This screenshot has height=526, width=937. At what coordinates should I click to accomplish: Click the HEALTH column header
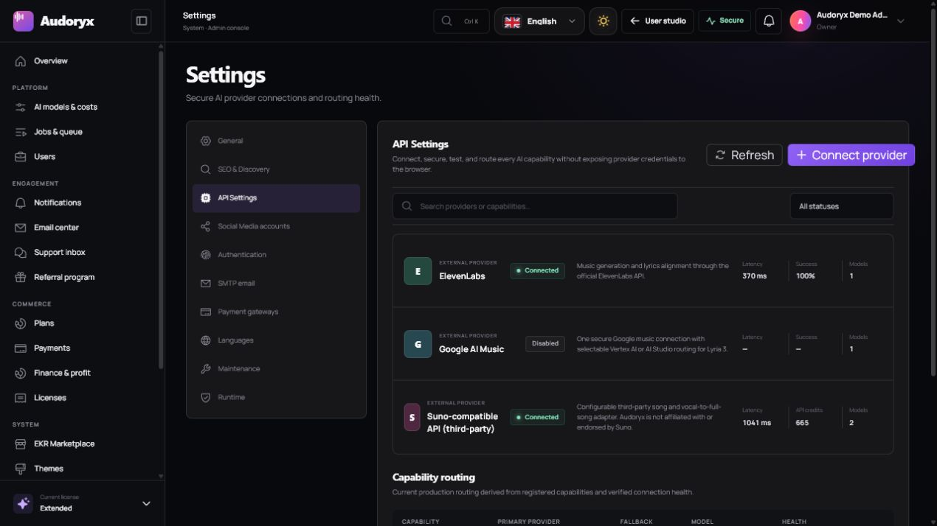pos(794,522)
